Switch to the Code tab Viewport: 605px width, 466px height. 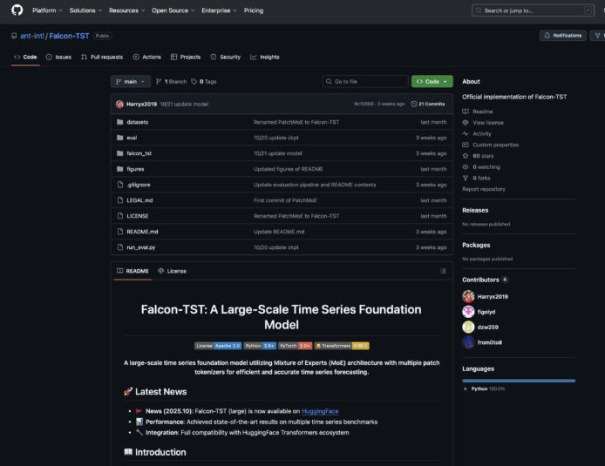(25, 57)
